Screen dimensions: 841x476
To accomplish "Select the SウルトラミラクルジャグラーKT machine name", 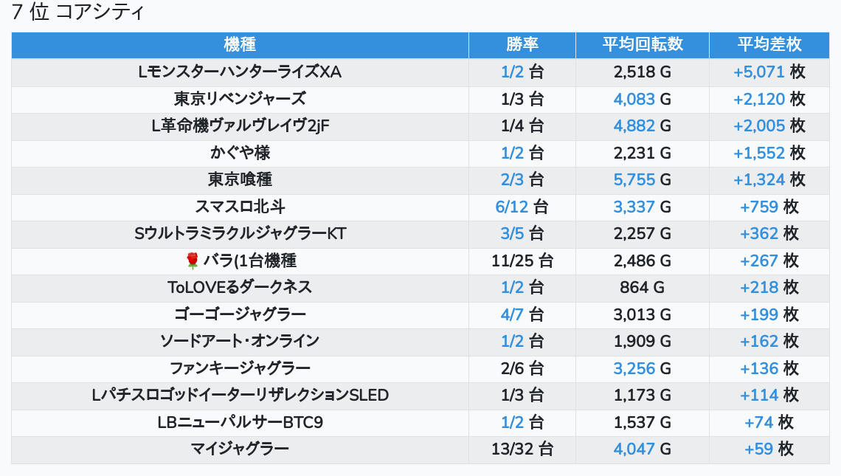I will pos(240,234).
